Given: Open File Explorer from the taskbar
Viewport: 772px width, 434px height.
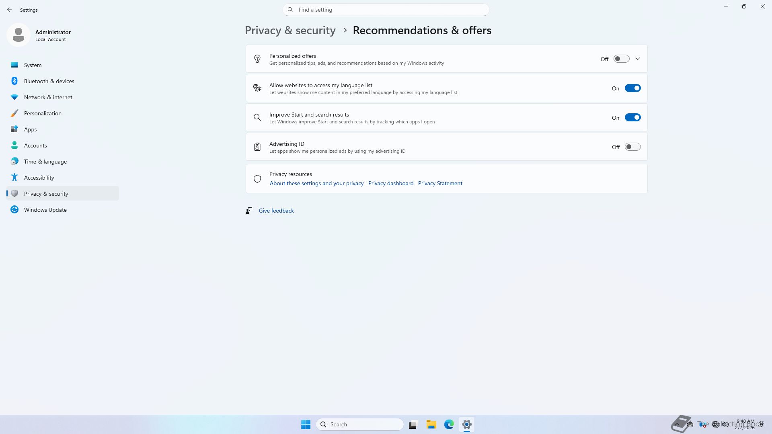Looking at the screenshot, I should pyautogui.click(x=431, y=424).
